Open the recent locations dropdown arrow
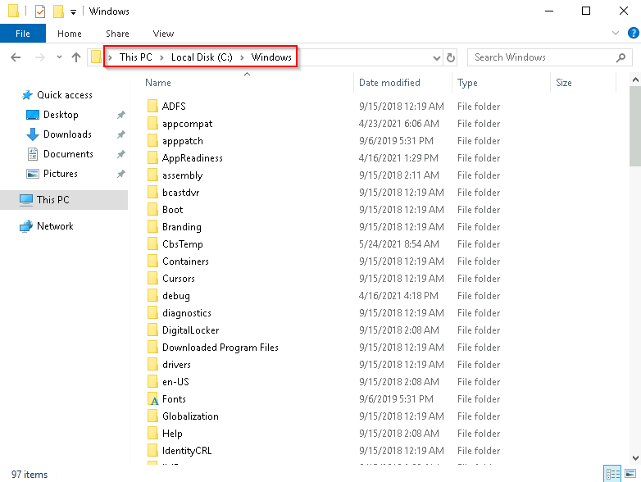The height and width of the screenshot is (482, 641). (59, 57)
